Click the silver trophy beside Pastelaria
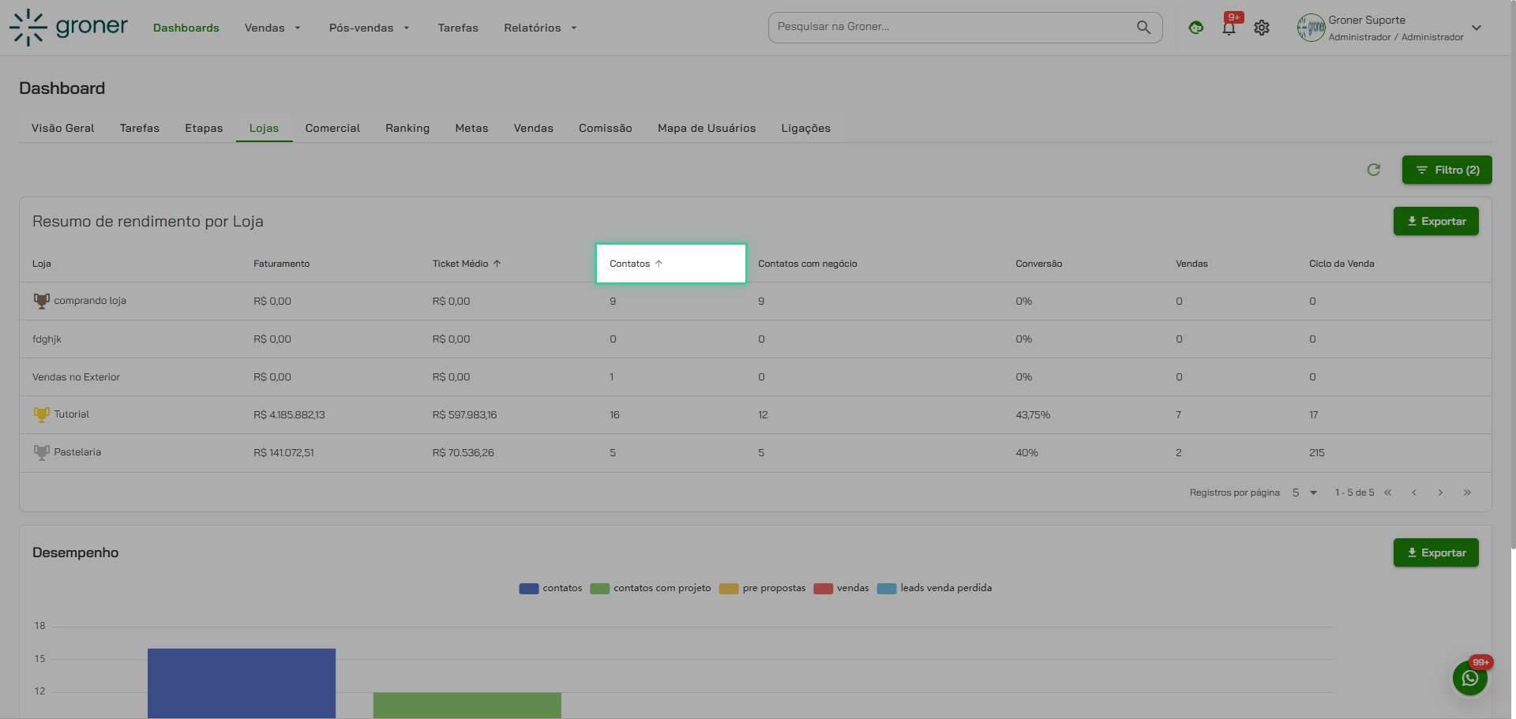 pos(41,452)
